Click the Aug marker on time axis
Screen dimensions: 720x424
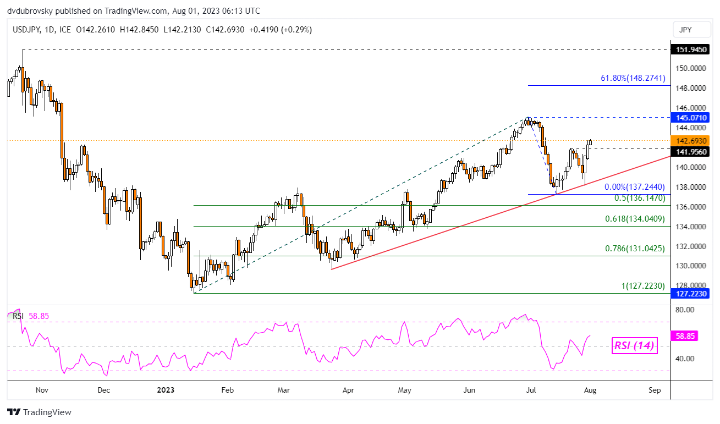590,390
